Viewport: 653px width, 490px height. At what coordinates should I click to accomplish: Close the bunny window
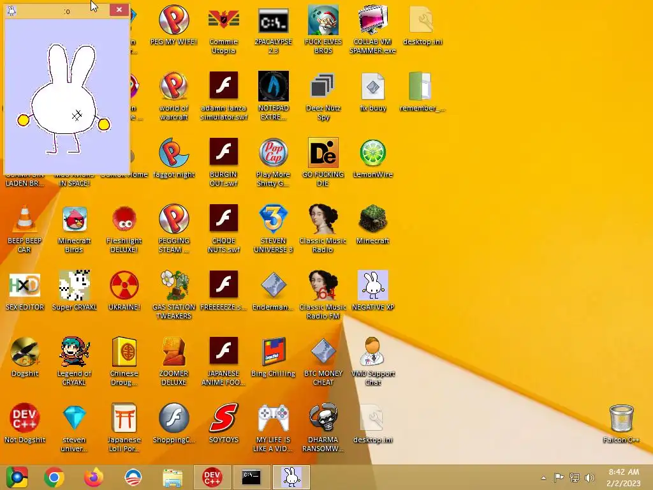click(119, 10)
